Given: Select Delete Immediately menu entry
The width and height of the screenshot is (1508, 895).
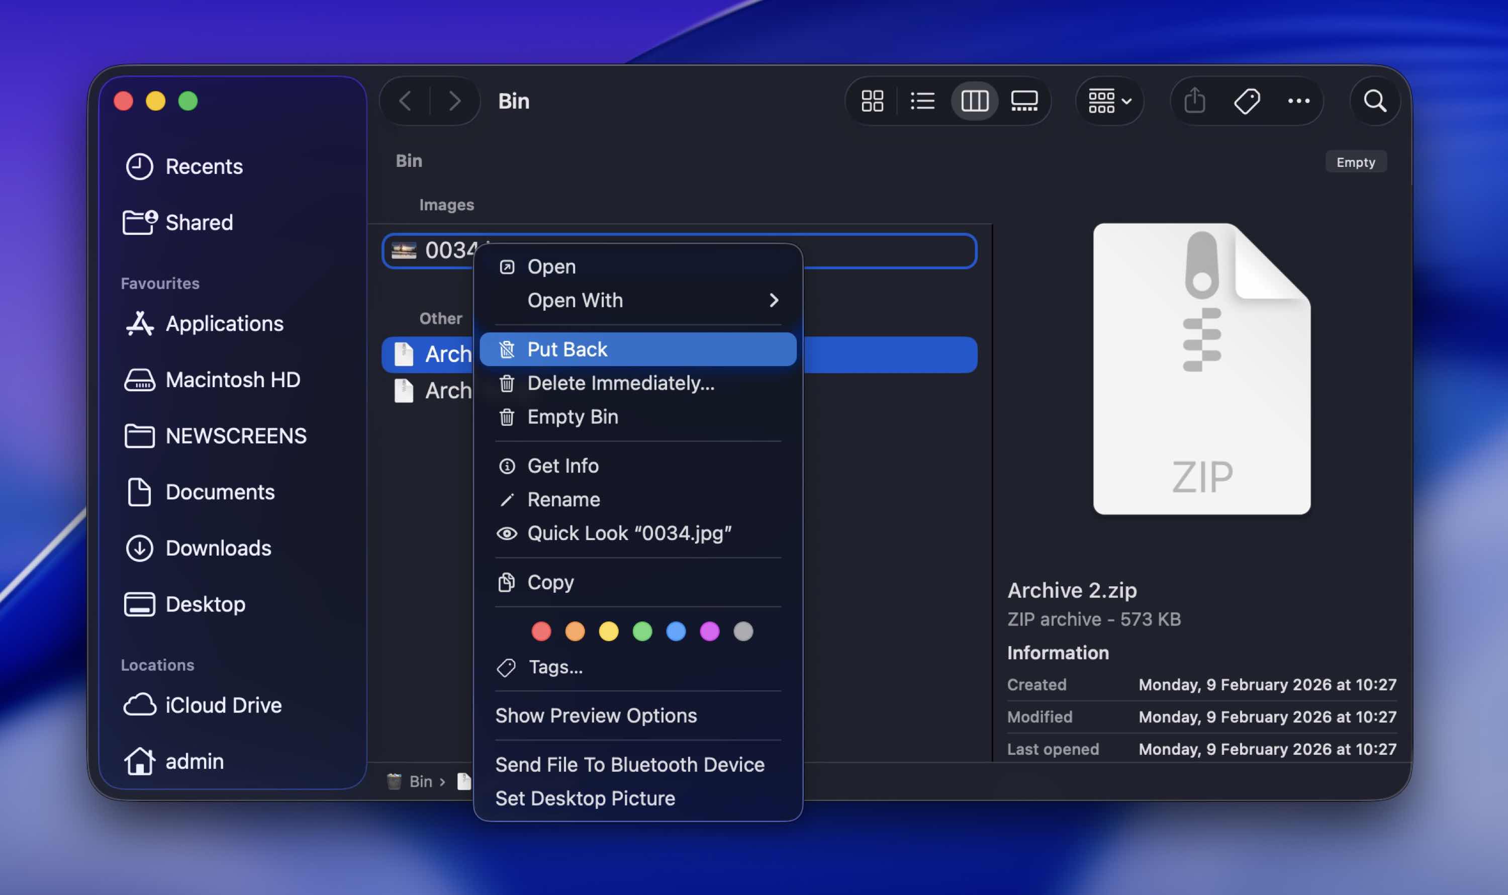Looking at the screenshot, I should click(x=620, y=383).
